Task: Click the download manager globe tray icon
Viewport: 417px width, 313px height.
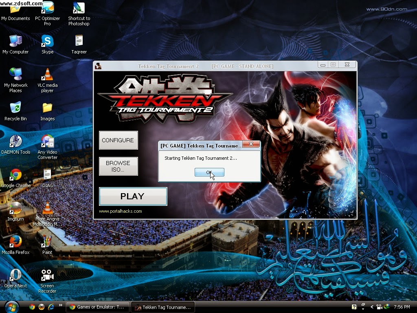Action: tap(386, 306)
